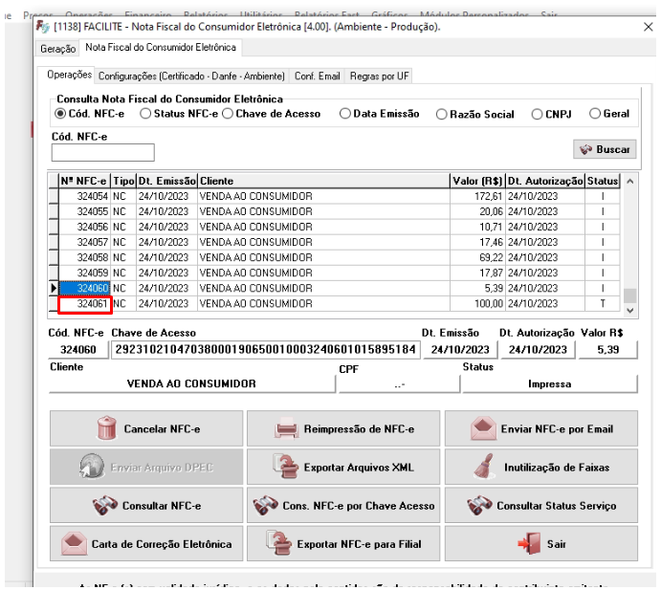Click the Cliente column header

point(323,181)
